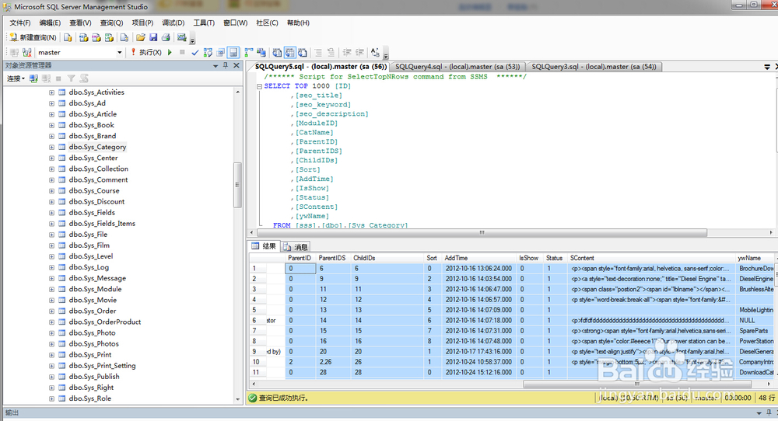The height and width of the screenshot is (421, 778).
Task: Click the Change Connection icon
Action: coord(26,52)
